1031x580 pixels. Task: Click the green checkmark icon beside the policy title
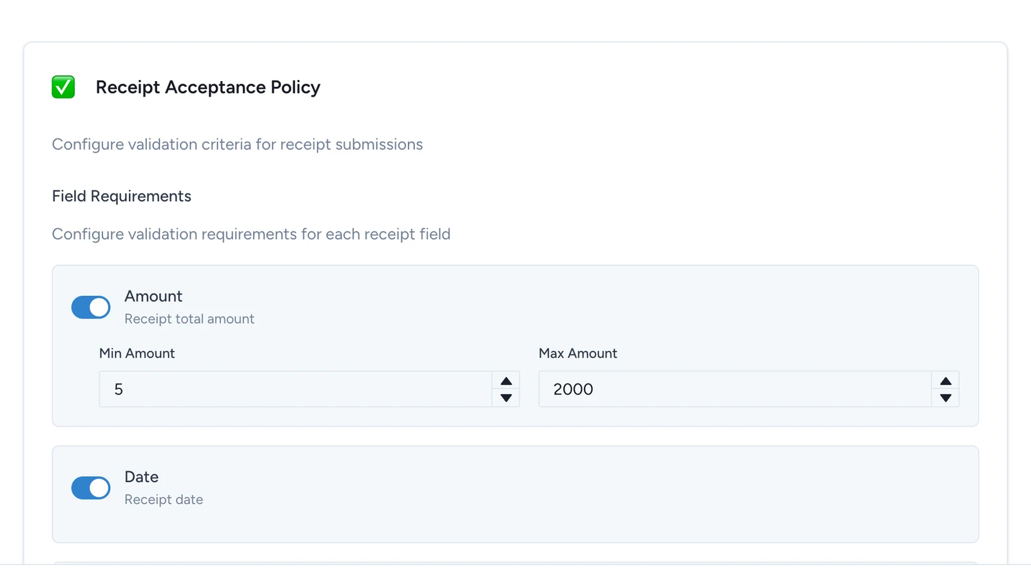click(63, 87)
